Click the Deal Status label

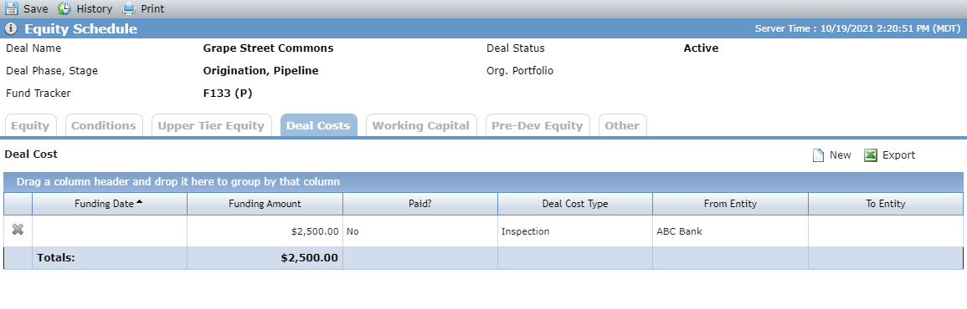point(516,48)
